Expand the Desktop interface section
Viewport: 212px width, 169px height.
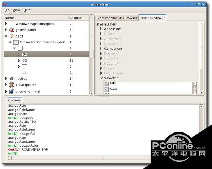click(x=101, y=53)
